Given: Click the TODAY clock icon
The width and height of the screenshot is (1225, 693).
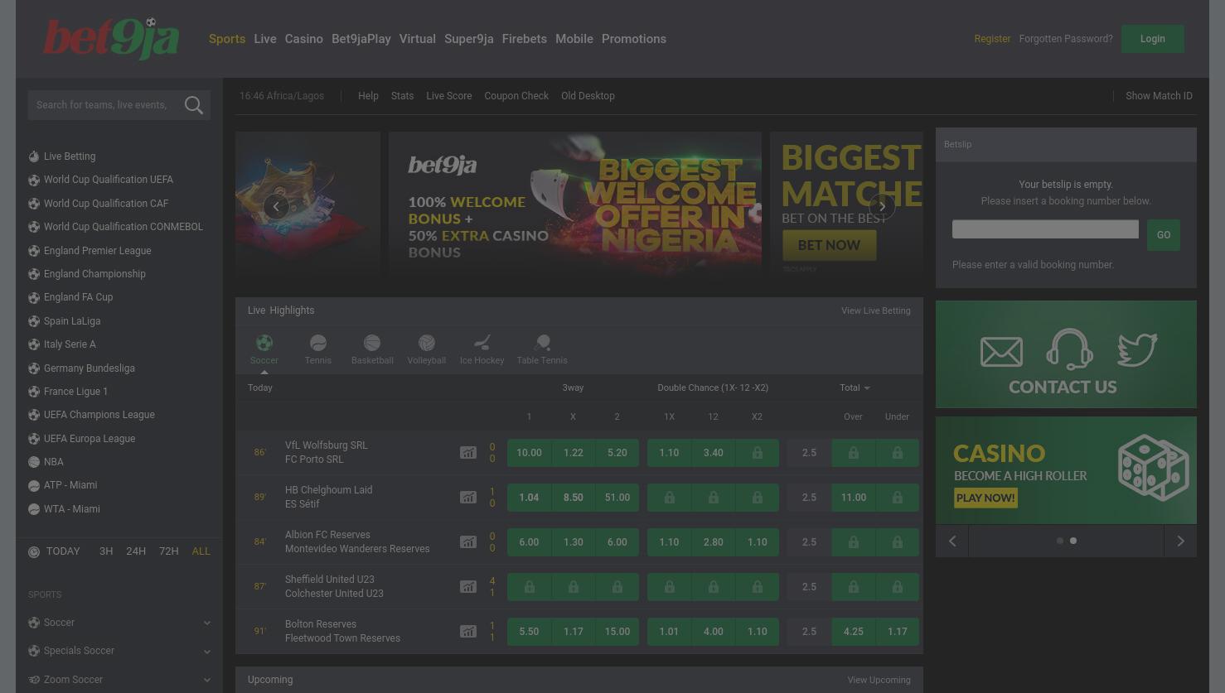Looking at the screenshot, I should click(34, 551).
